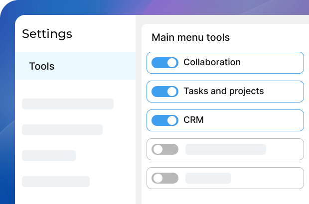Click placeholder label in fourth tool row
309x204 pixels.
coord(225,149)
